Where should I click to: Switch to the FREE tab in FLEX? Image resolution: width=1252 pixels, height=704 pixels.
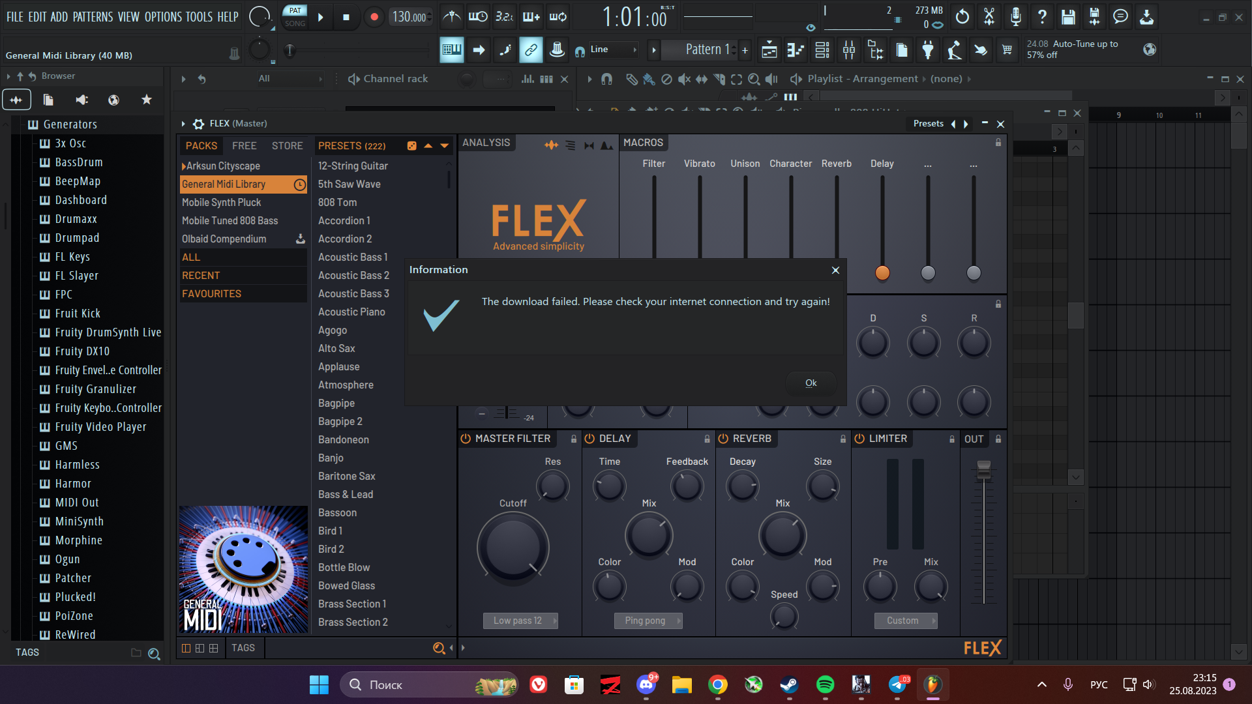(245, 146)
